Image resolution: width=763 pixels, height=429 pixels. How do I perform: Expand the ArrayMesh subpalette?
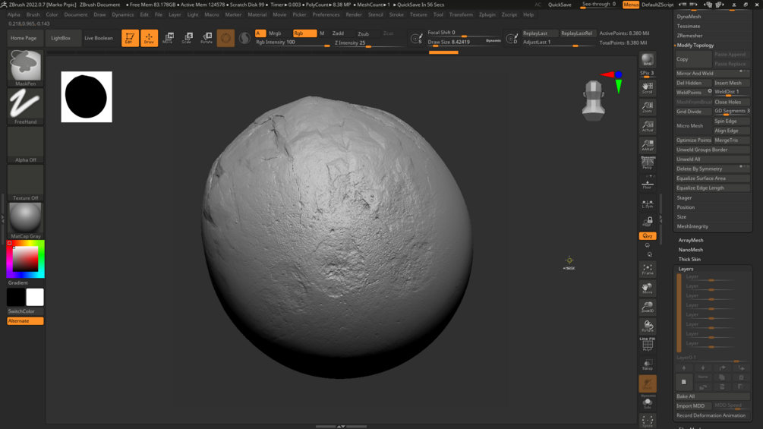[691, 240]
